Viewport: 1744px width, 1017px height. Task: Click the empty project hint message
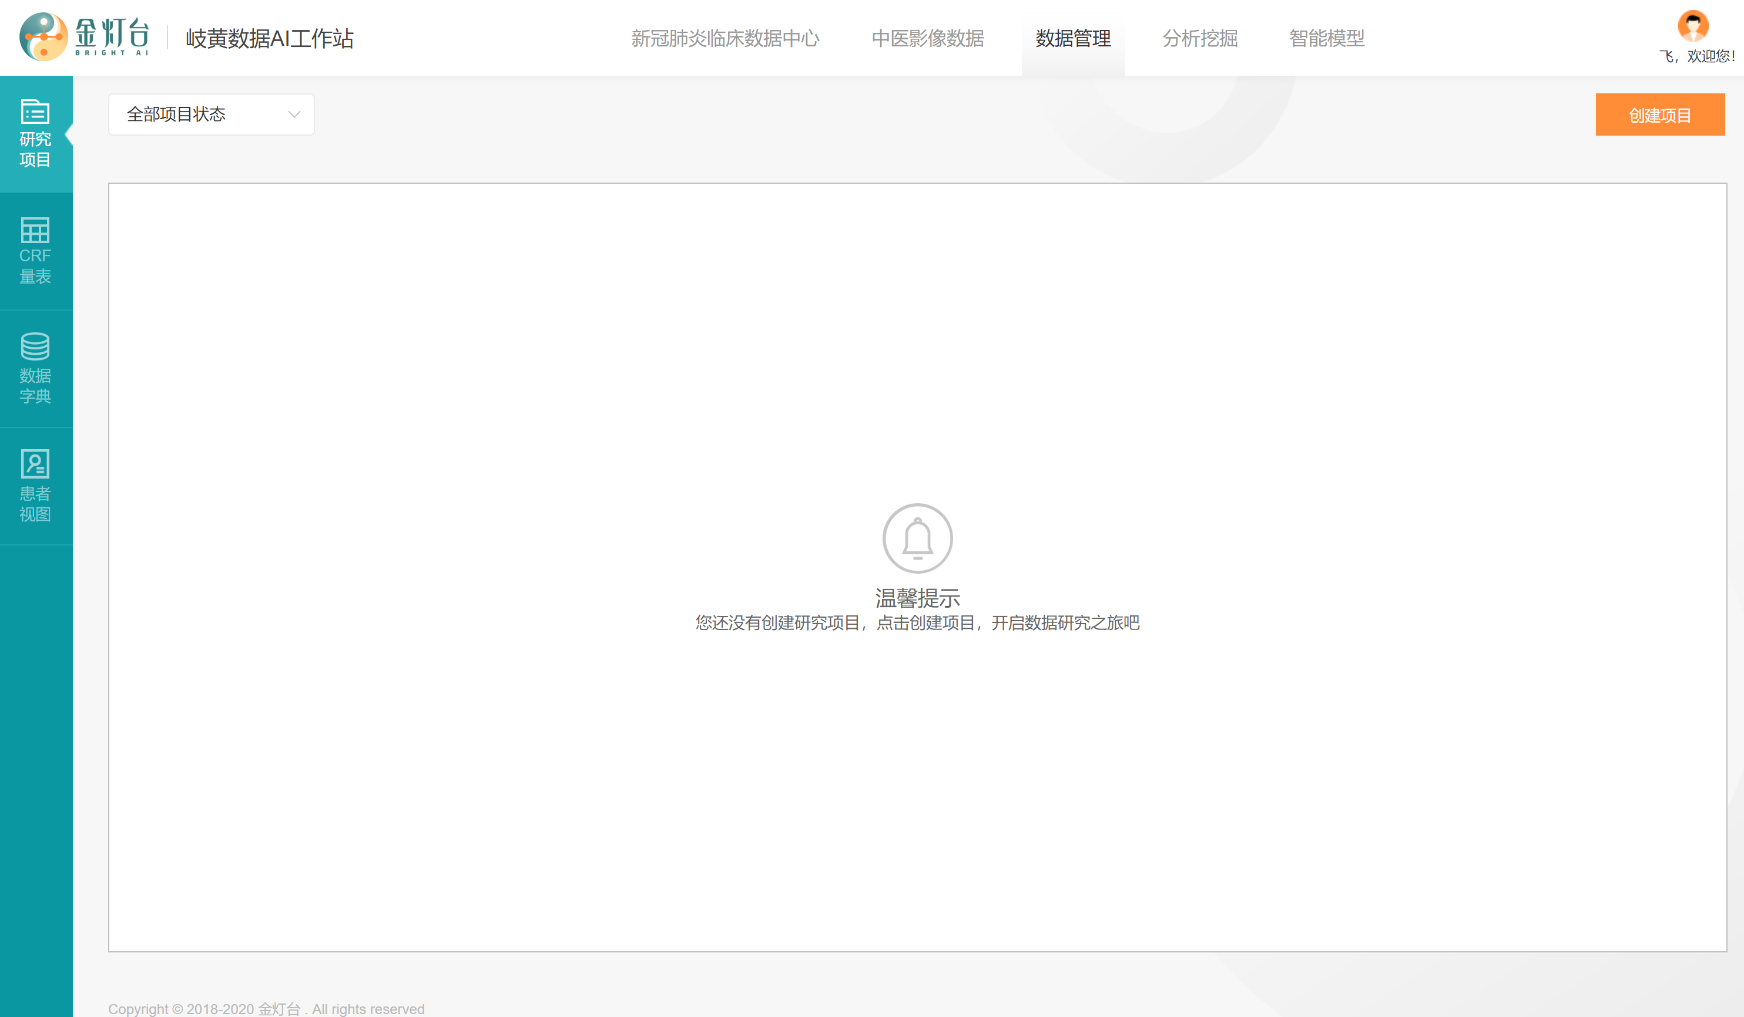click(x=917, y=623)
